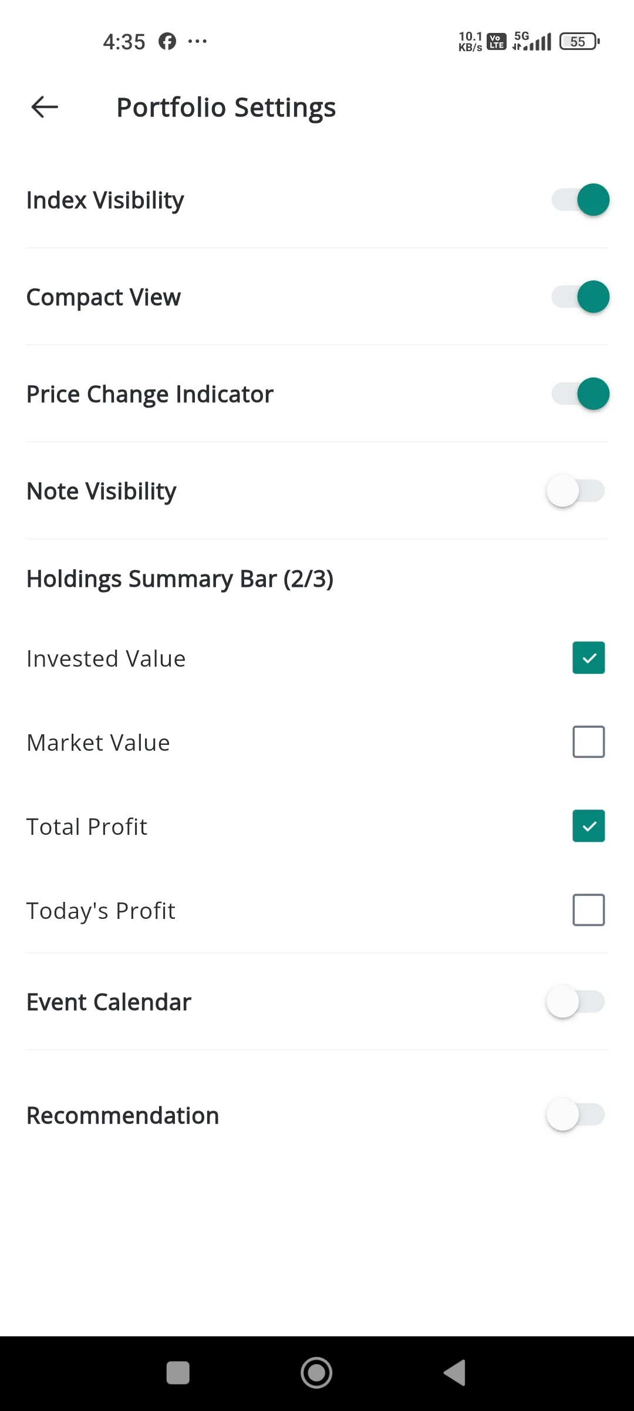The height and width of the screenshot is (1411, 634).
Task: Tap the recent apps square button
Action: point(178,1373)
